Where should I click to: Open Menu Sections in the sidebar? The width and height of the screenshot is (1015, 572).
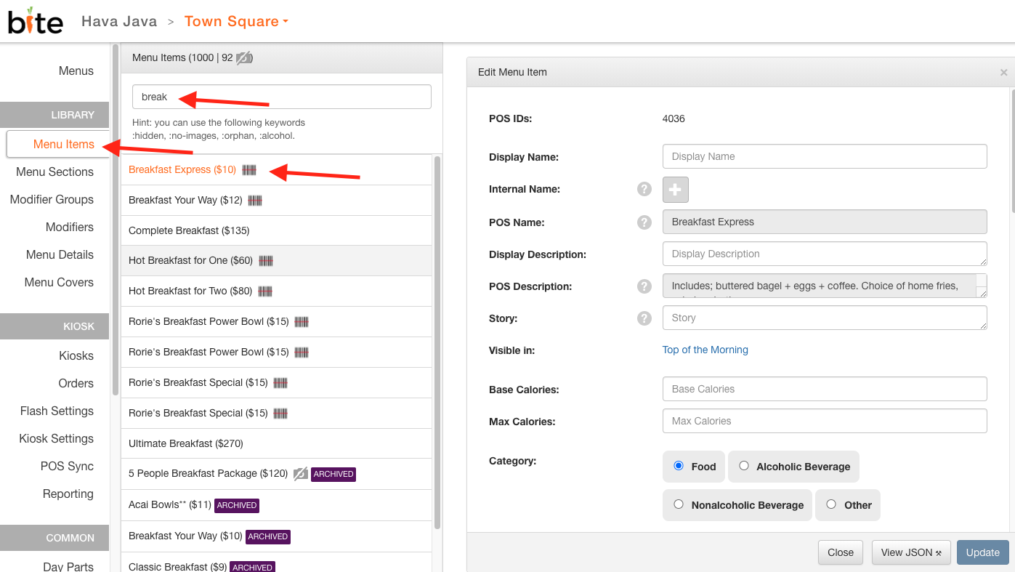pyautogui.click(x=55, y=172)
